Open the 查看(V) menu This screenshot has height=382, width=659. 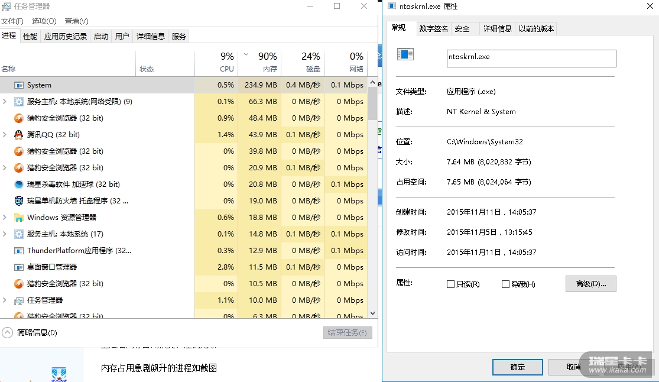point(76,21)
